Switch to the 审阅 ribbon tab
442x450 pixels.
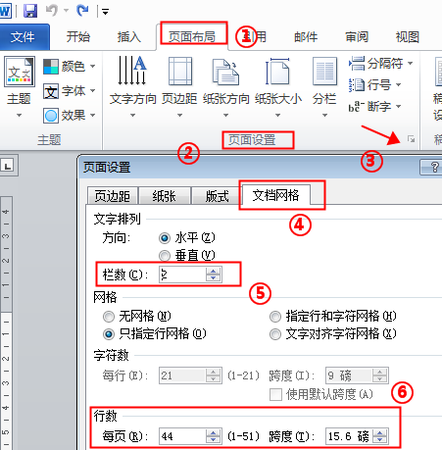click(357, 36)
